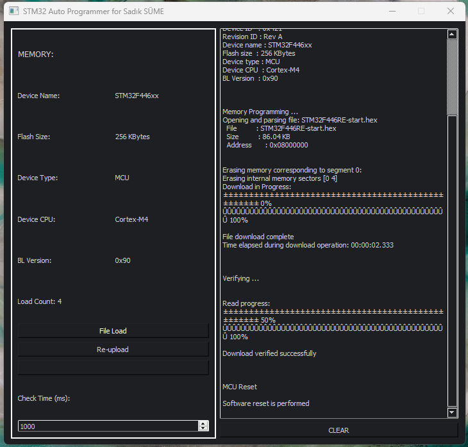
Task: Click the 256 KBytes value in memory panel
Action: coord(132,137)
